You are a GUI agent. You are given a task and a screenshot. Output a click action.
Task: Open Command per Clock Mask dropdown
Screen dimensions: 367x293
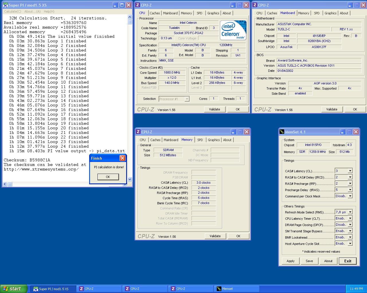[350, 196]
